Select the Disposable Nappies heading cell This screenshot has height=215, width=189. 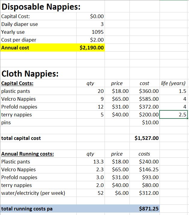tap(41, 6)
